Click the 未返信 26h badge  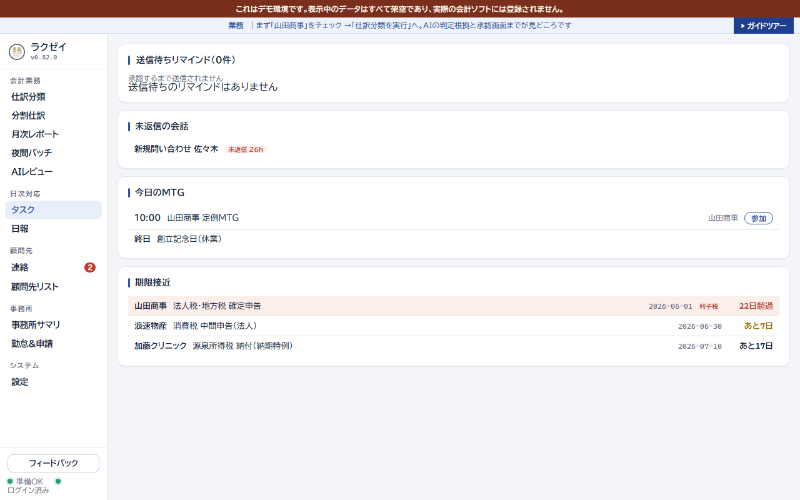click(246, 149)
